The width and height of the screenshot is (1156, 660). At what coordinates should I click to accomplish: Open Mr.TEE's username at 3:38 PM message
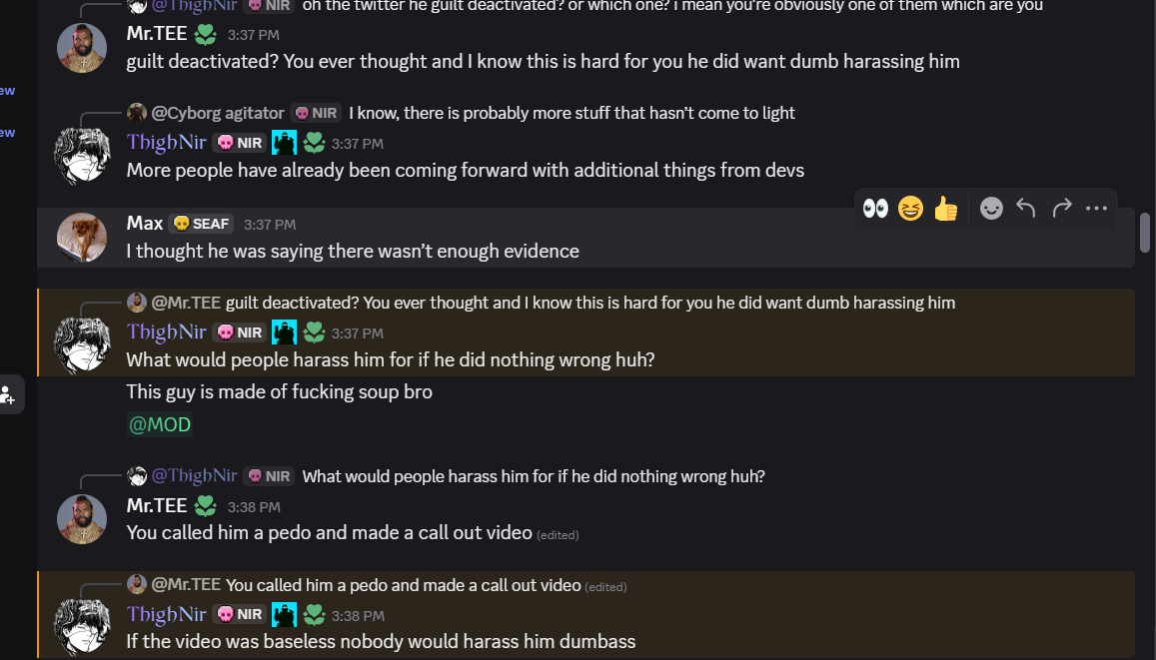[156, 506]
